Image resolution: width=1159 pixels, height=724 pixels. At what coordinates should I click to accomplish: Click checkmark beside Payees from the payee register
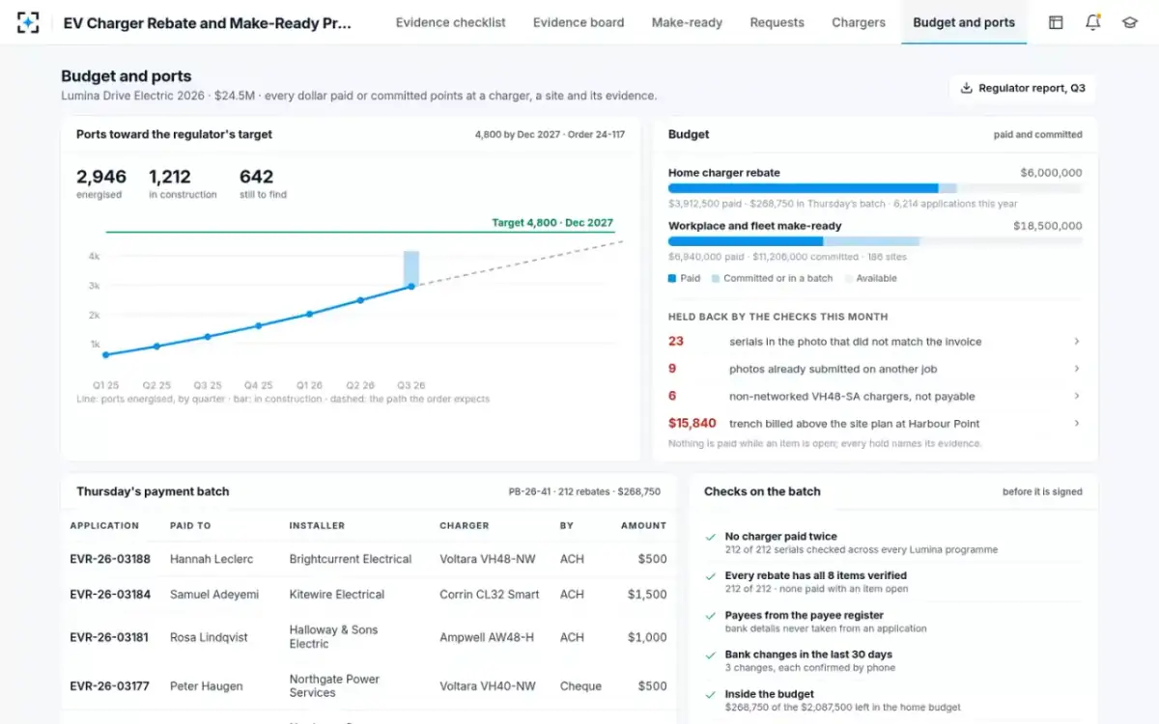(x=711, y=615)
